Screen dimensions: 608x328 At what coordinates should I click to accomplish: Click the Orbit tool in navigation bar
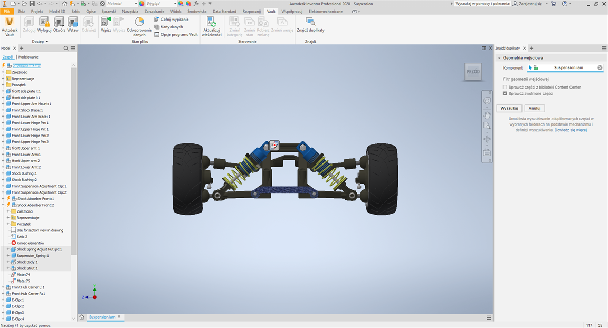[487, 139]
